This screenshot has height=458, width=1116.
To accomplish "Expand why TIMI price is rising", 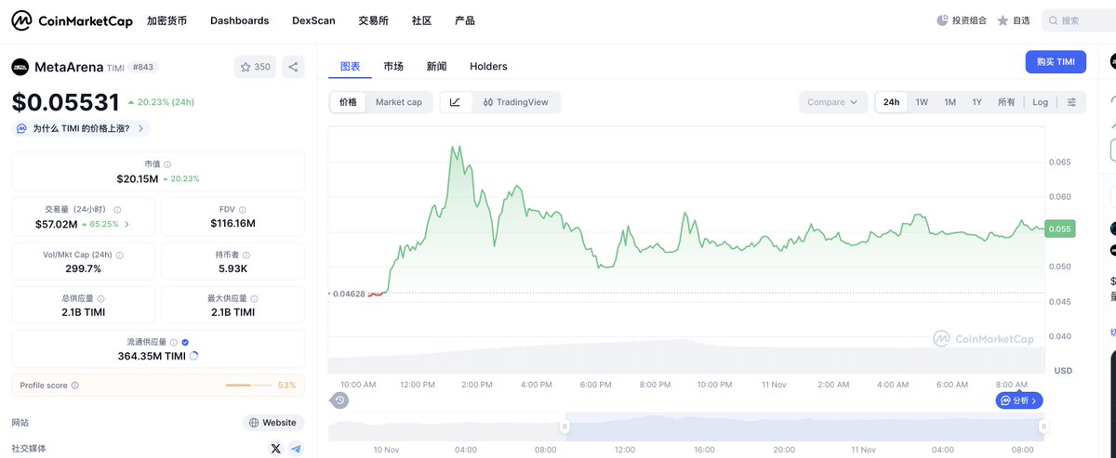I will pos(81,128).
